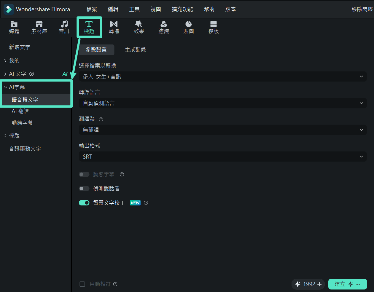Open the 貼圖 stickers tab icon
This screenshot has height=292, width=374.
point(189,24)
